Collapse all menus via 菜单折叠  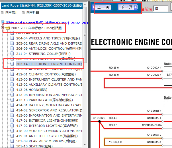[x=33, y=12]
